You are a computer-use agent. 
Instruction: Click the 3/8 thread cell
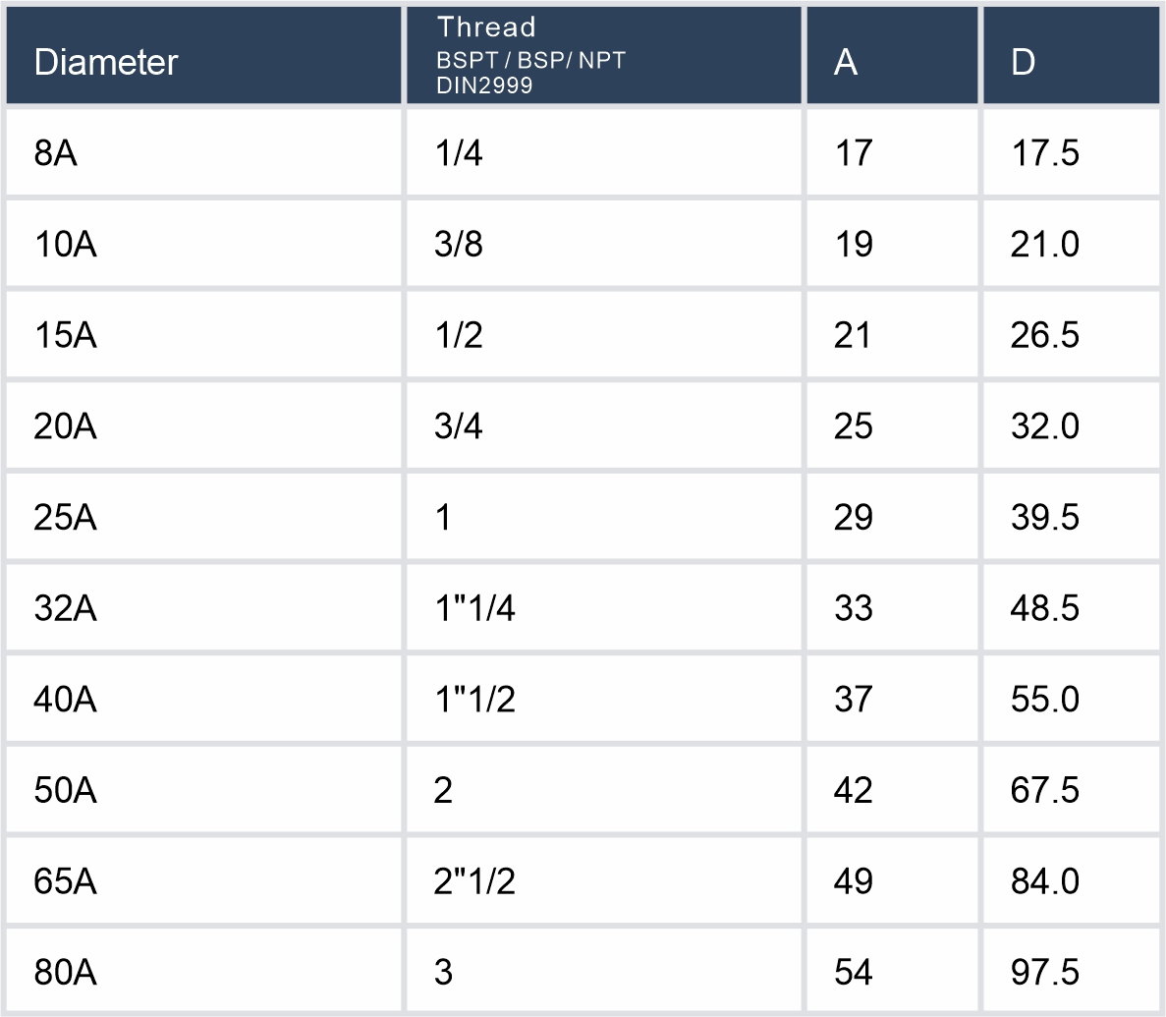[x=459, y=245]
